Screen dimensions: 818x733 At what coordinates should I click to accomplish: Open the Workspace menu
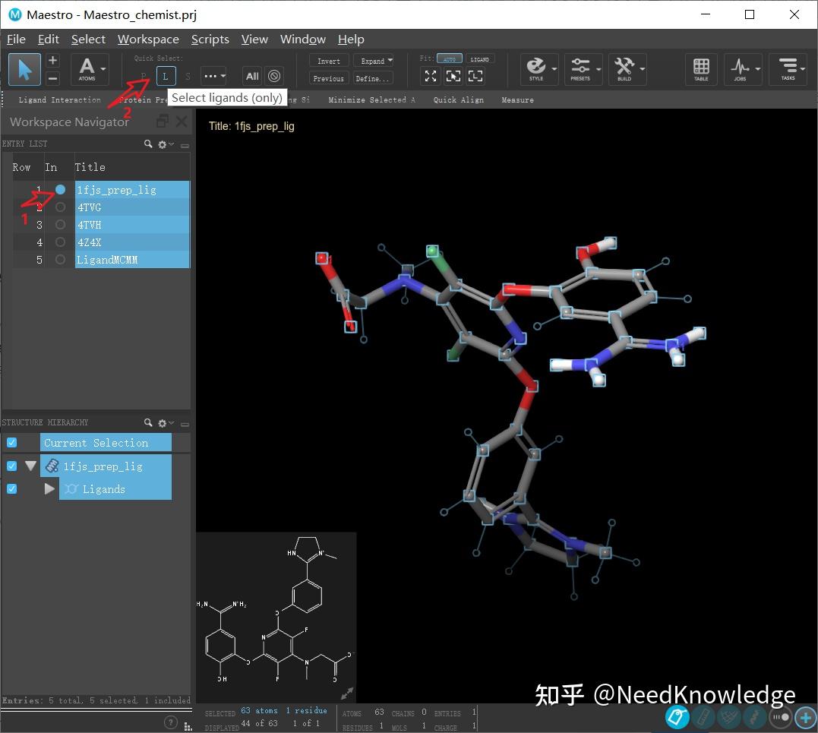click(148, 39)
